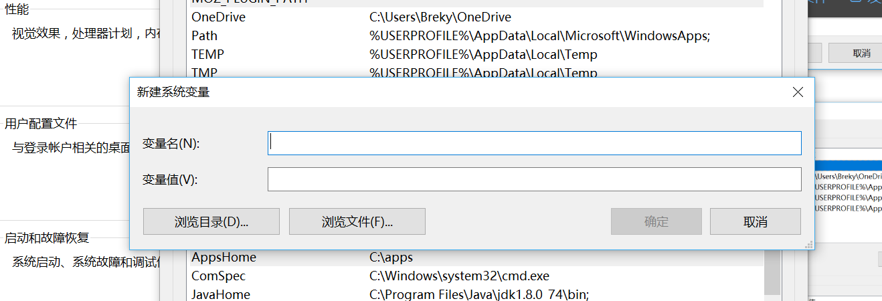
Task: Click the 用户配置文件 section label
Action: point(41,124)
